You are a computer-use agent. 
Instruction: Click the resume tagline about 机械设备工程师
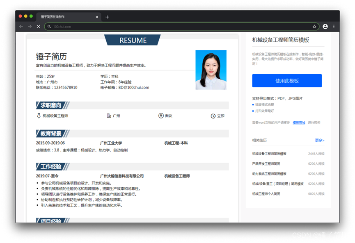[x=92, y=66]
